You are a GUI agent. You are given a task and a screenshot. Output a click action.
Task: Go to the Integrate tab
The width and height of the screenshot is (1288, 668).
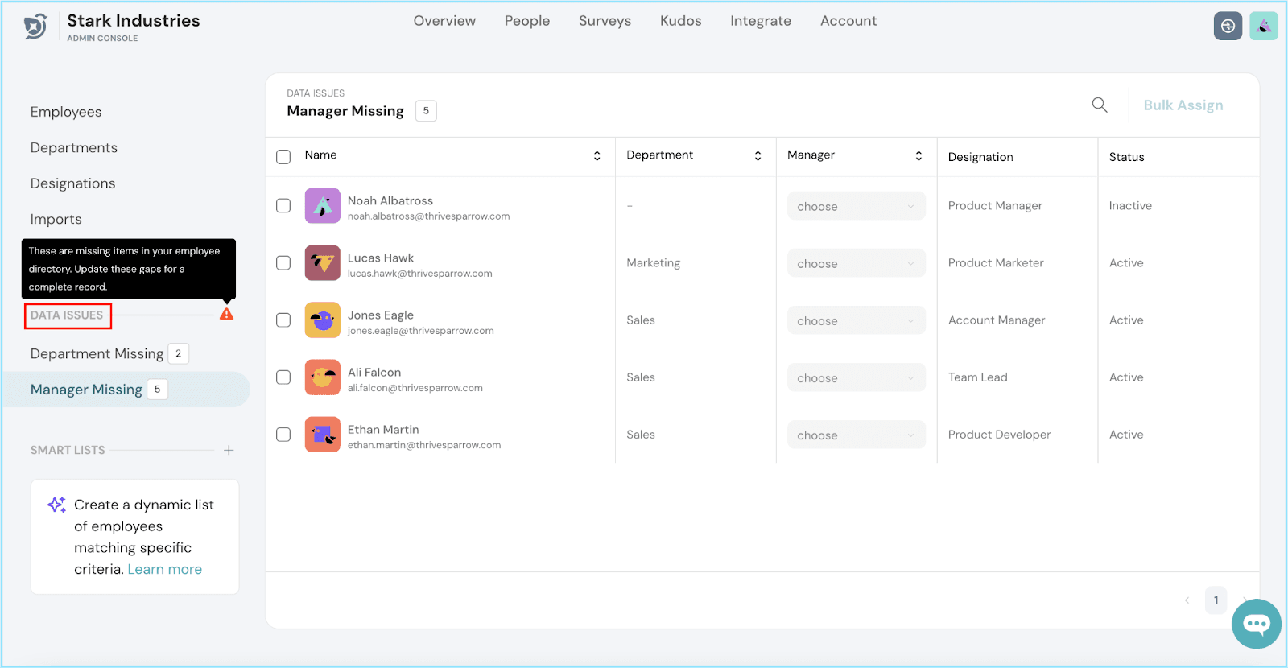pyautogui.click(x=761, y=21)
